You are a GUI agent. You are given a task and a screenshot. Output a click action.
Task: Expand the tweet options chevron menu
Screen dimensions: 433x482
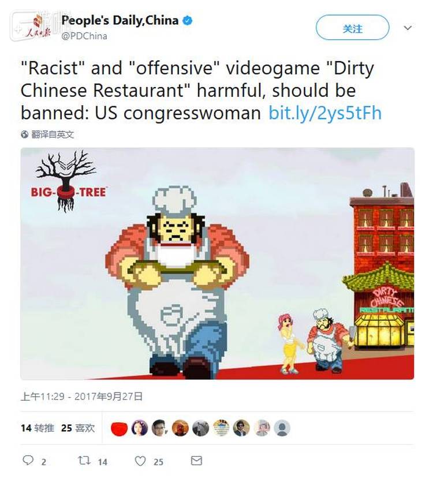(x=408, y=28)
